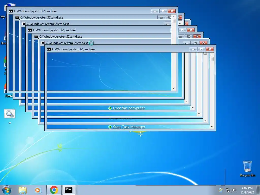This screenshot has width=260, height=195.
Task: Click the scrollbar thumb of the first (top-left) cmd.exe window
Action: [x=174, y=21]
